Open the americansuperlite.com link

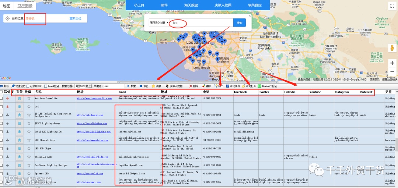pos(94,98)
